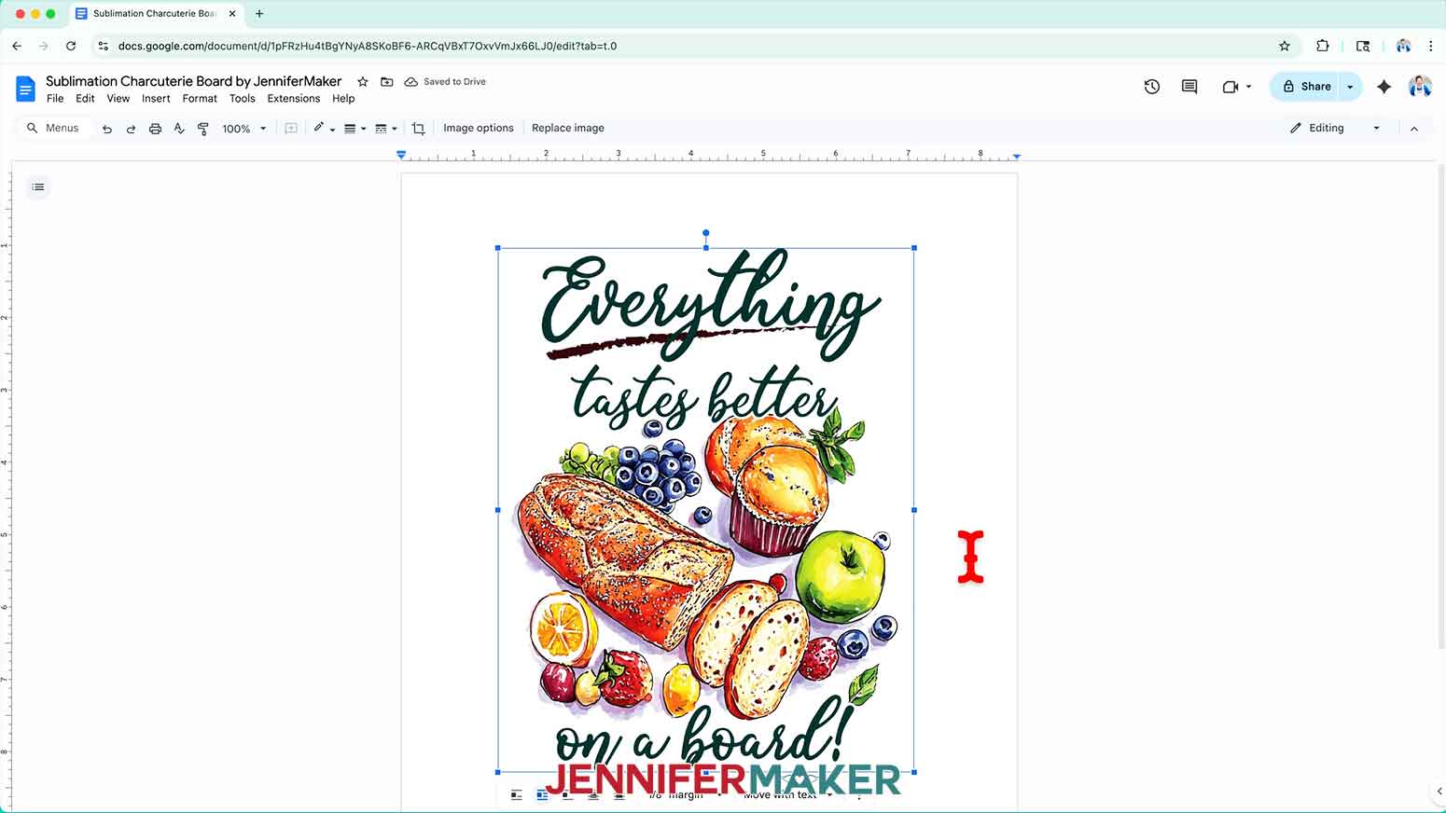The width and height of the screenshot is (1446, 813).
Task: Click the Google Docs home icon
Action: [25, 89]
